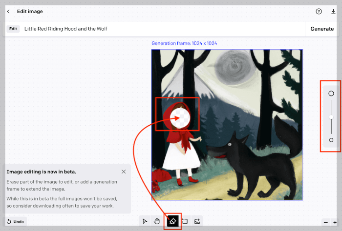
Task: Click the large circle above the size slider
Action: coord(331,94)
